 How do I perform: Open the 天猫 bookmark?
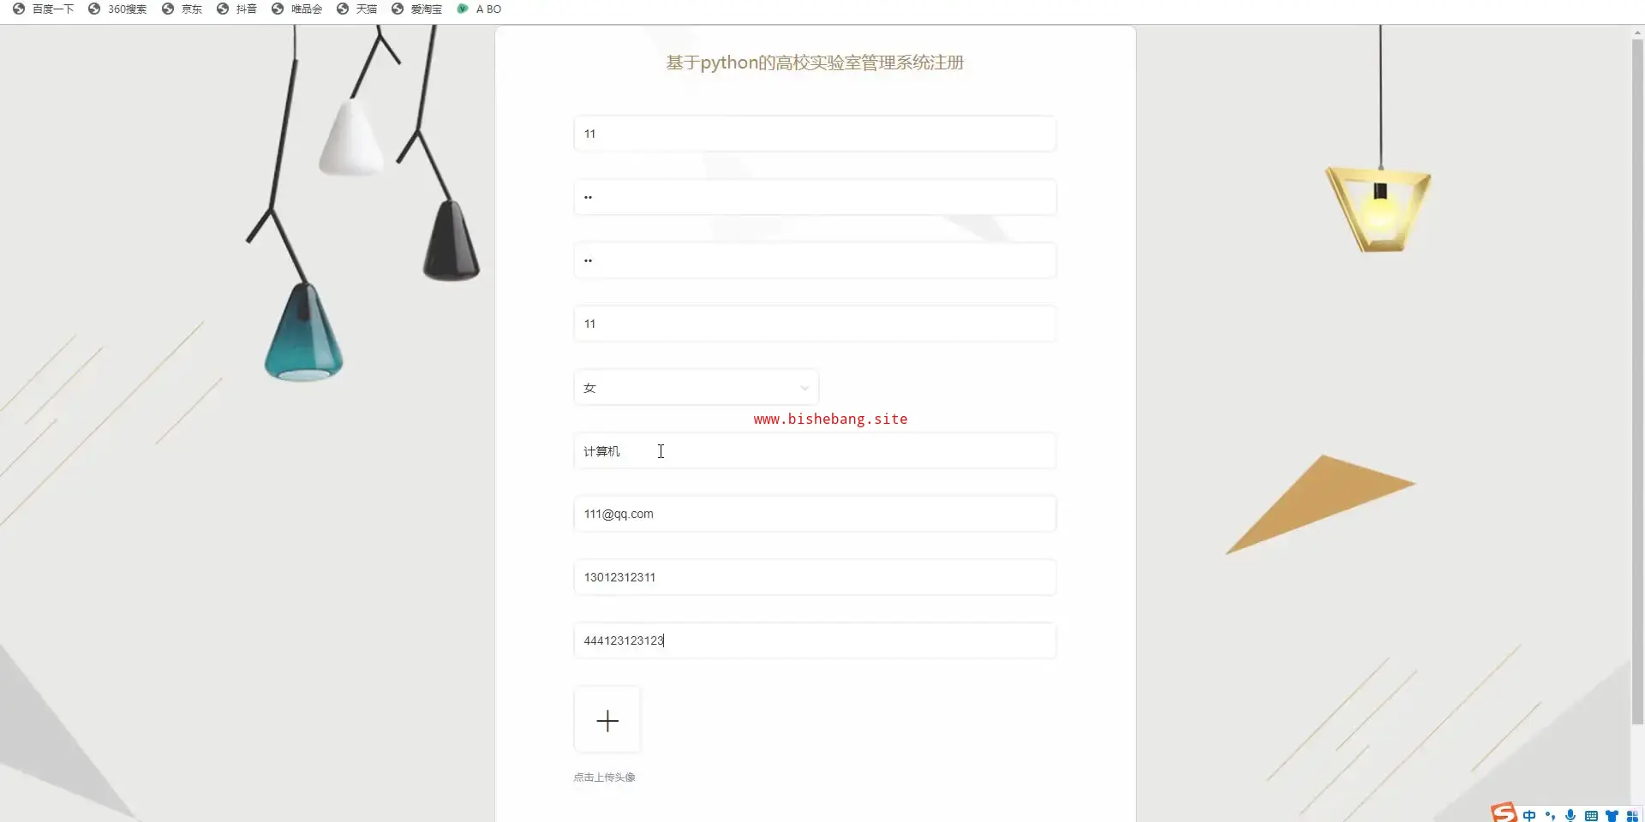(357, 9)
